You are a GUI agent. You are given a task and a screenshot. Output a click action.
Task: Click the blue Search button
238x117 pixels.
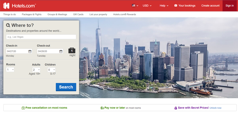coord(66,87)
